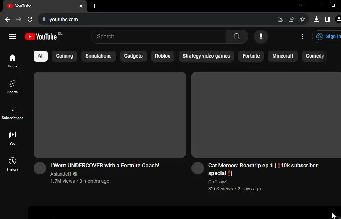Open AsianJeff channel link
341x219 pixels.
61,174
